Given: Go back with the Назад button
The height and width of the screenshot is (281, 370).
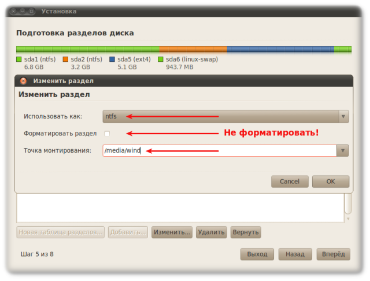Looking at the screenshot, I should point(295,254).
